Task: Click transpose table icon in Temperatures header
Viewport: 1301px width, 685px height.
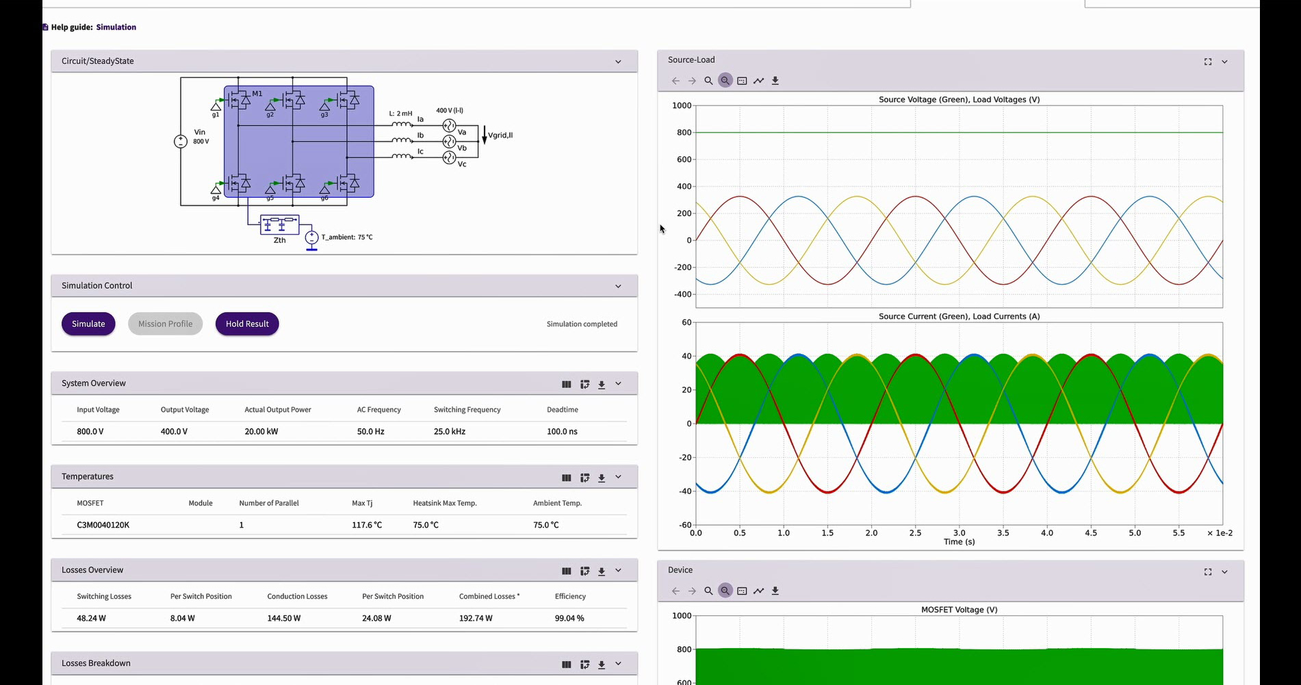Action: coord(584,478)
